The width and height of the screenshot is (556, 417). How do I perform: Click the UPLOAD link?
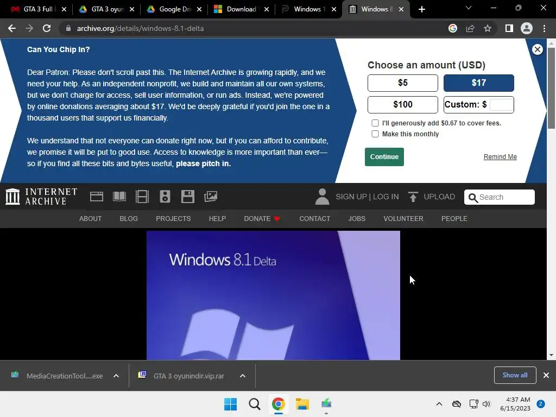coord(439,197)
